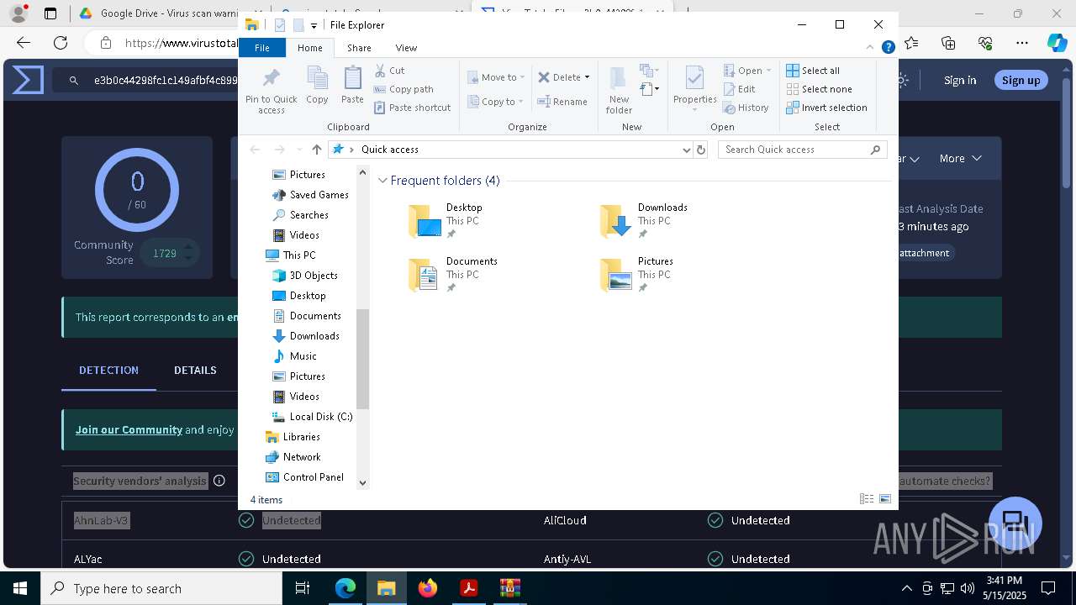Screen dimensions: 1076x605
Task: Click Sign up in VirusTotal
Action: (1021, 80)
